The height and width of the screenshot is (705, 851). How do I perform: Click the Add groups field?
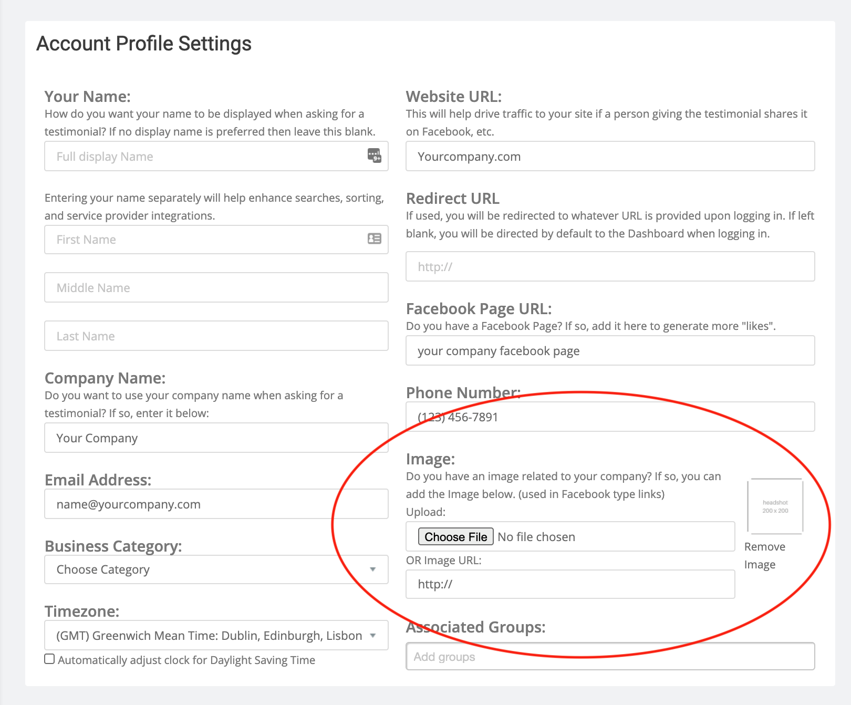[610, 657]
